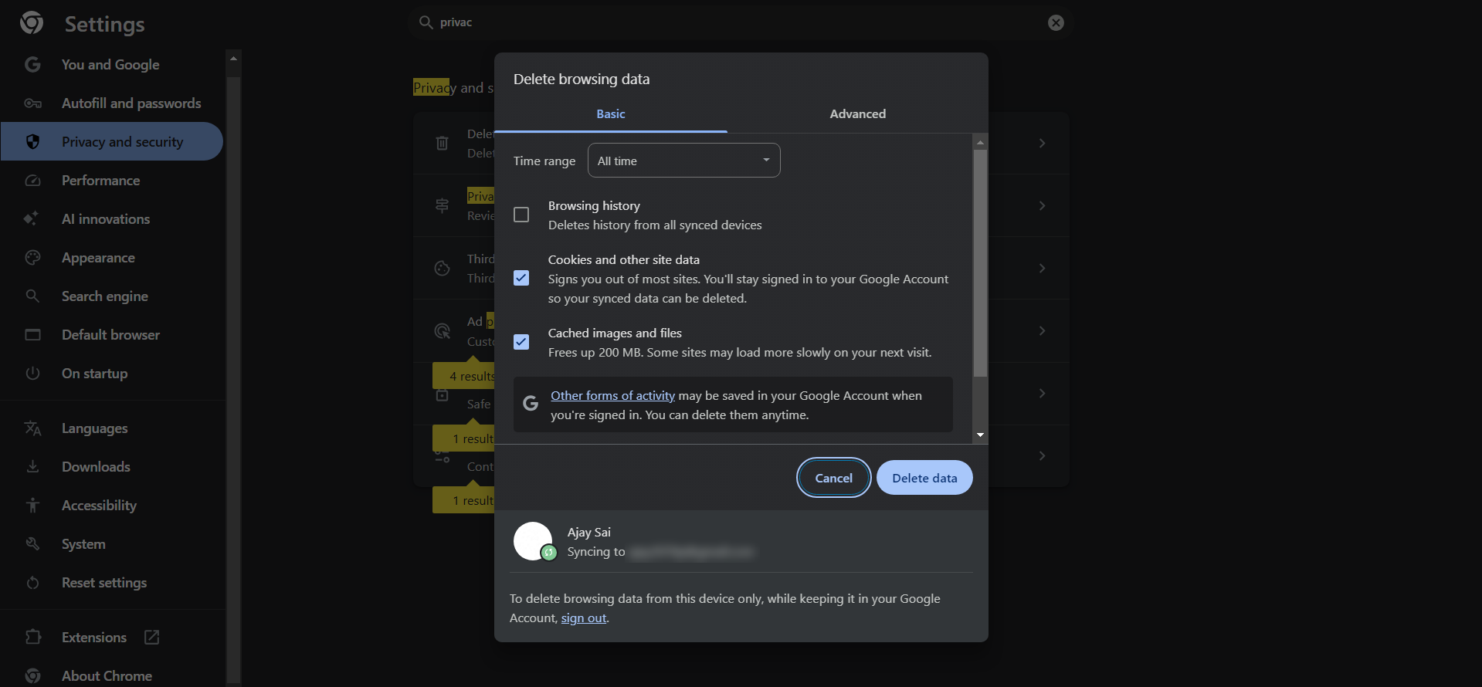Screen dimensions: 1482x687
Task: Click the Accessibility person icon
Action: (x=32, y=506)
